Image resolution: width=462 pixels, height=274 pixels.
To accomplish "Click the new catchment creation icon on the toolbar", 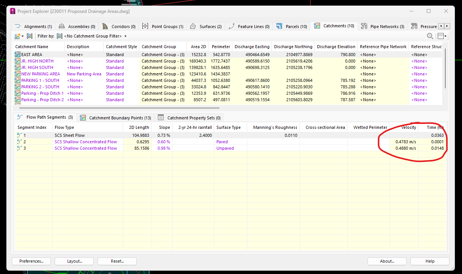I will click(x=17, y=36).
